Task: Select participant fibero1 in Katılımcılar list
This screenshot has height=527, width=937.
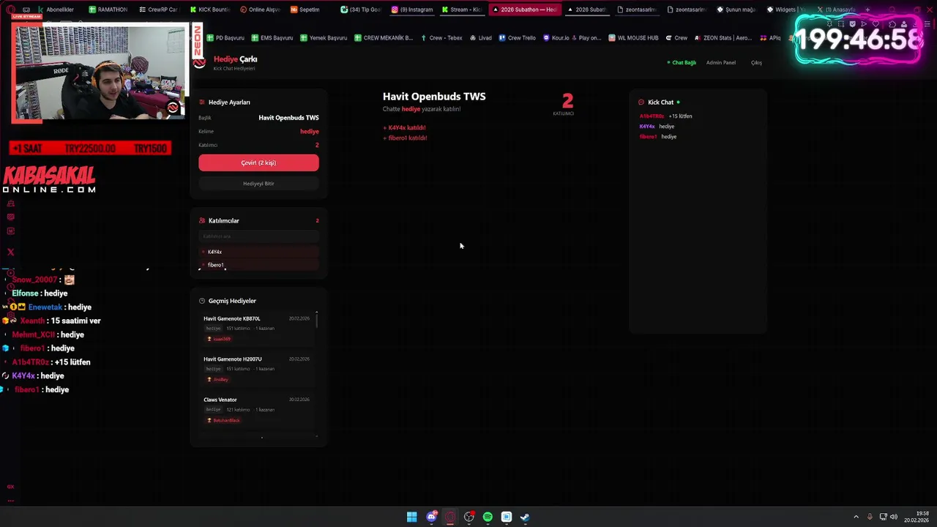Action: click(258, 265)
